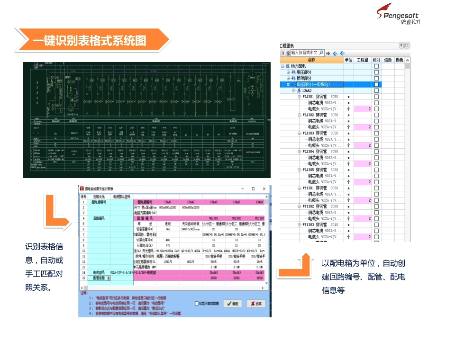This screenshot has height=341, width=455.
Task: Open the 配管信息 dropdown in row 15
Action: pos(108,278)
